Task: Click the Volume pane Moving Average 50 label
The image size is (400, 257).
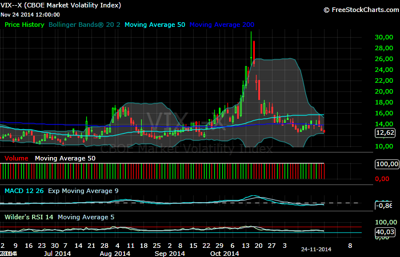Action: click(x=65, y=158)
